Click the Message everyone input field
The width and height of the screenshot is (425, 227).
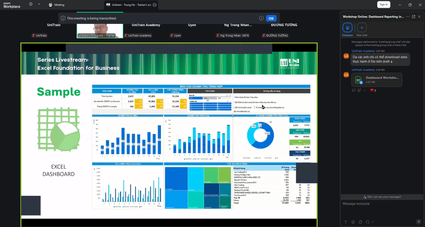382,204
